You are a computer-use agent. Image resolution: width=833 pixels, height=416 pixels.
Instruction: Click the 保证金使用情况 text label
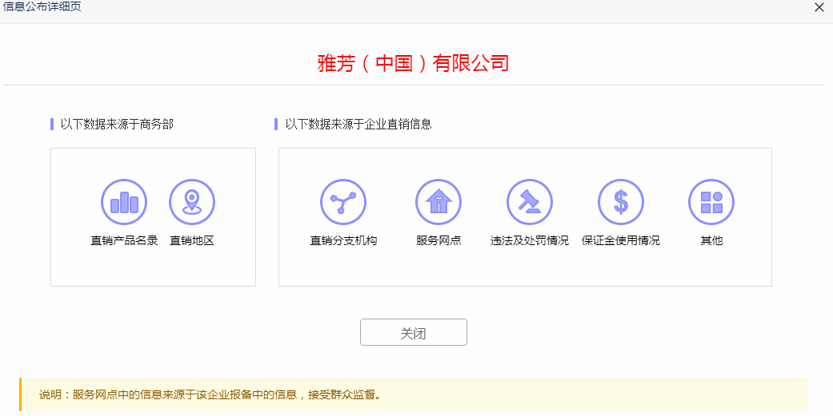click(620, 240)
